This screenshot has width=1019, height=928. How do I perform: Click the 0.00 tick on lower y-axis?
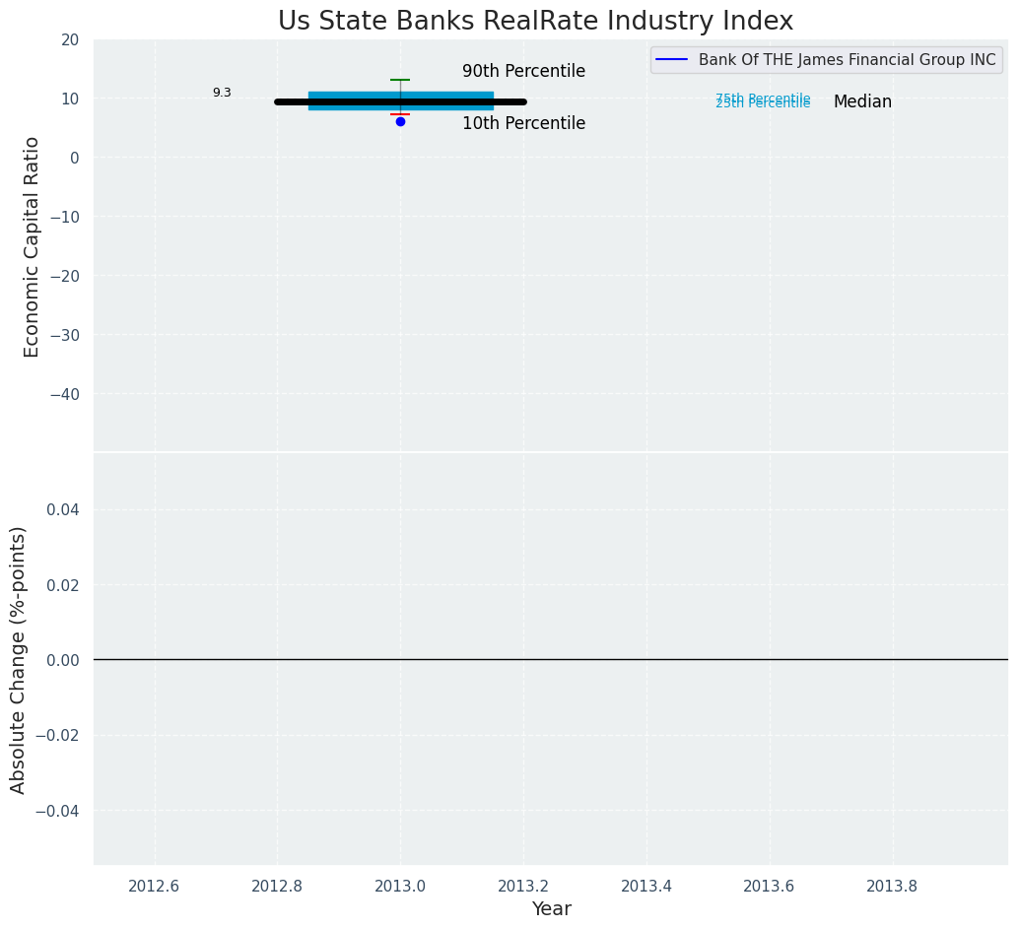point(62,660)
